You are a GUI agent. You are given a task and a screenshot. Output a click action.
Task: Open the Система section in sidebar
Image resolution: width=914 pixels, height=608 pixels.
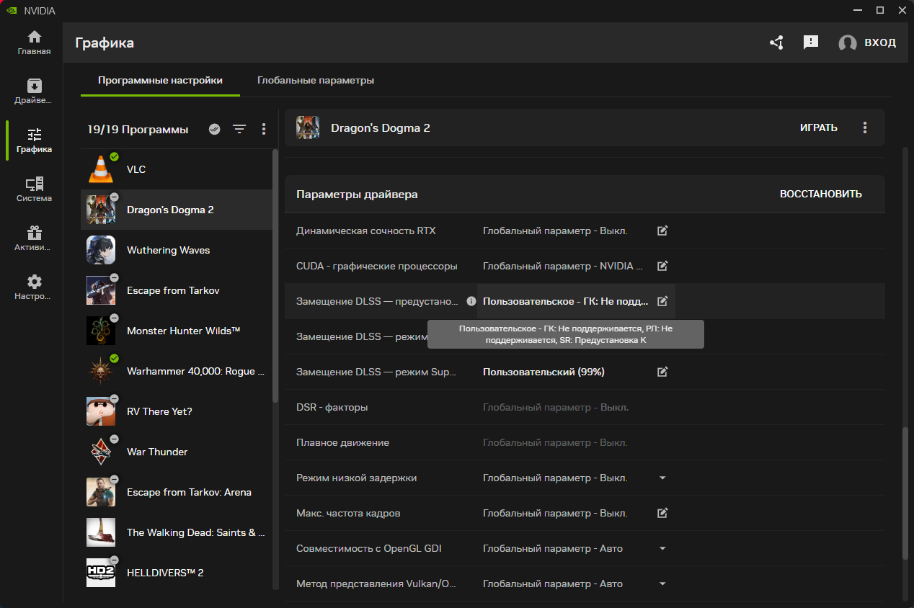pos(34,189)
